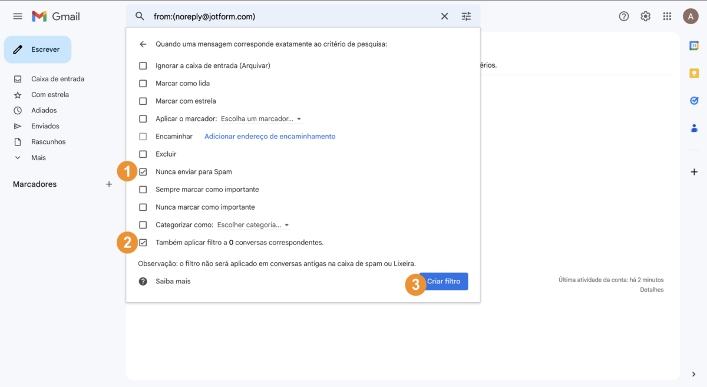Open the Escolher categoria dropdown

[253, 225]
